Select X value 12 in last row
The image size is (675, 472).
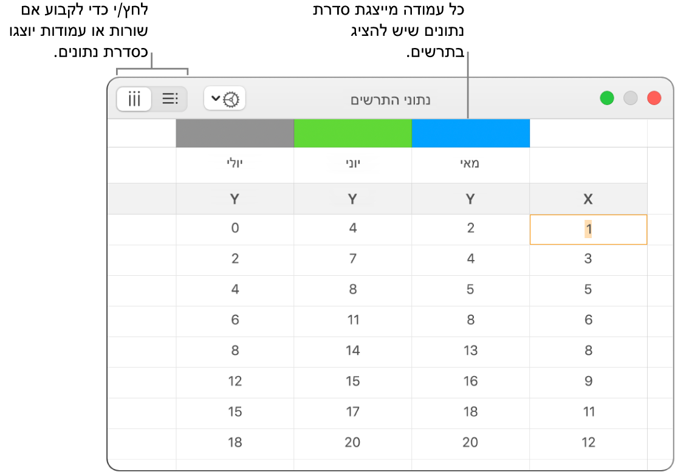point(588,442)
